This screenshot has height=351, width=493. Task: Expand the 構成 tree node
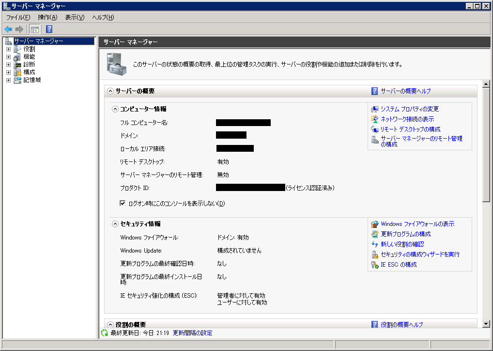pos(9,72)
